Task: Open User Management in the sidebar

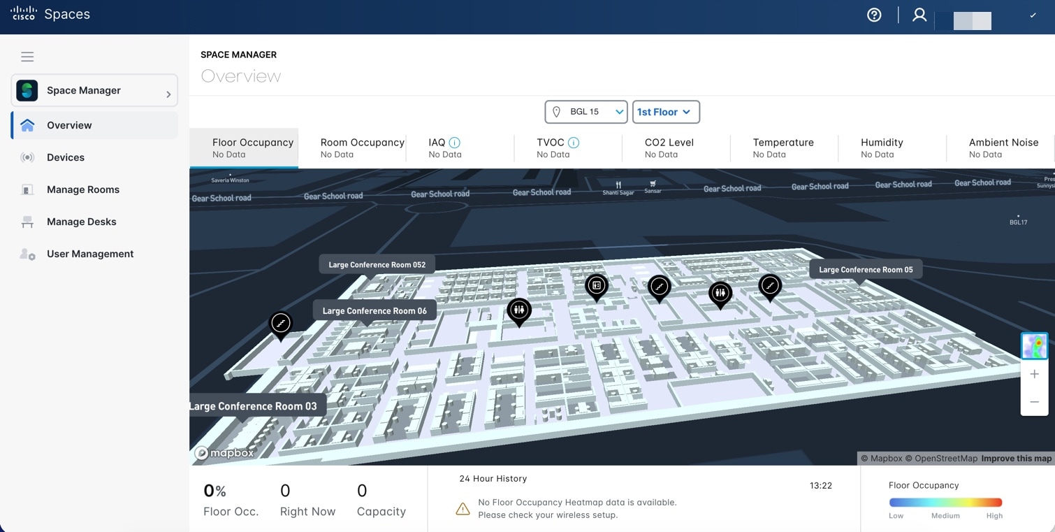Action: pos(95,254)
